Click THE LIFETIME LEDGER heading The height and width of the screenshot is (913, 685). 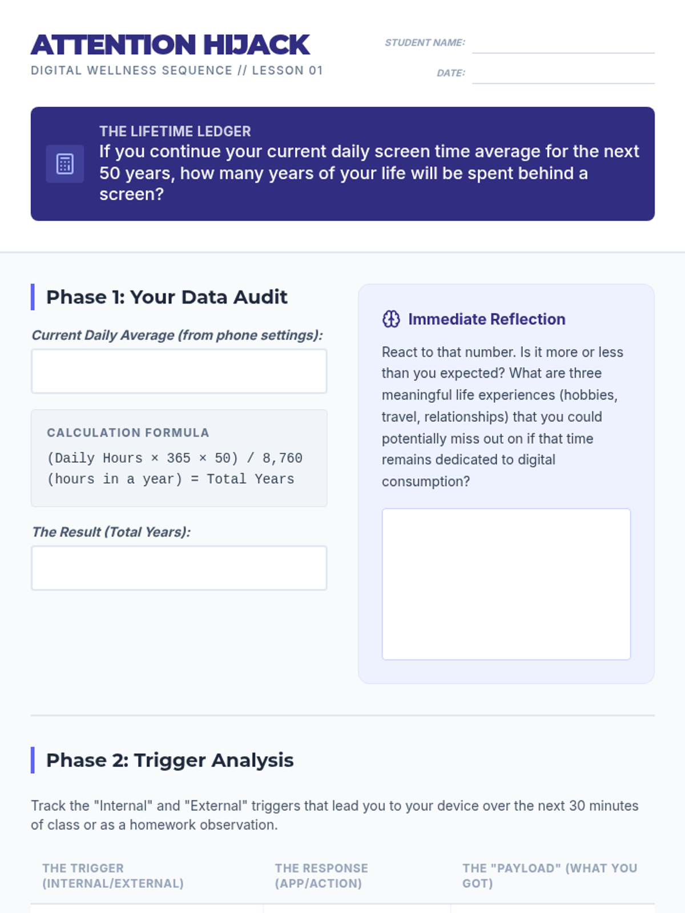(x=175, y=131)
